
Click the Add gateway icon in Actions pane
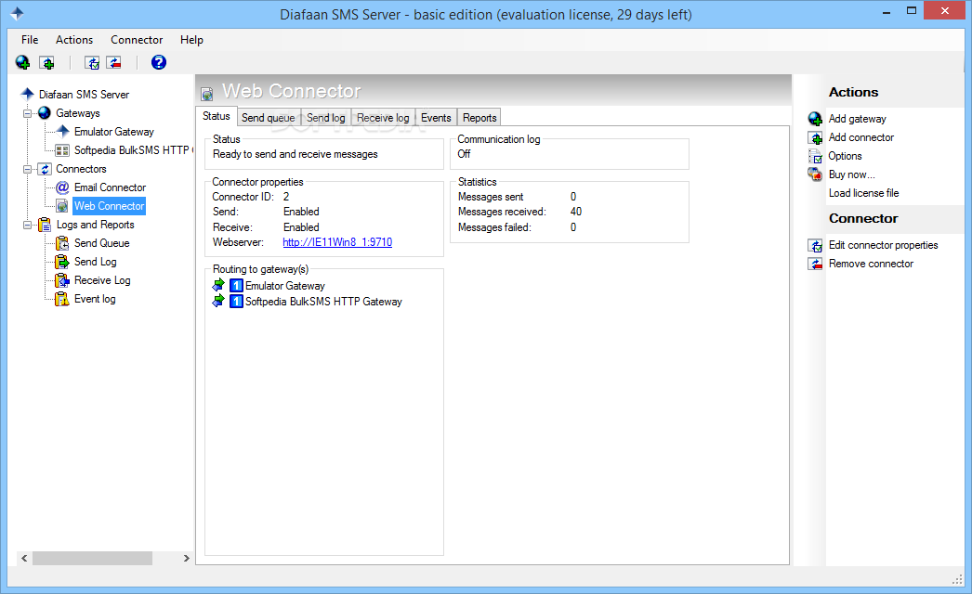pos(815,119)
